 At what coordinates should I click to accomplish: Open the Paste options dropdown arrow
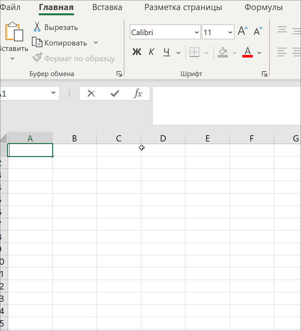(x=12, y=59)
